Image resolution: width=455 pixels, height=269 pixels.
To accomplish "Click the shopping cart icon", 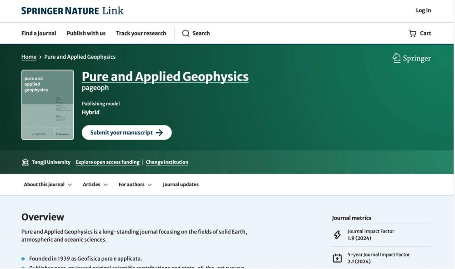I will [412, 33].
